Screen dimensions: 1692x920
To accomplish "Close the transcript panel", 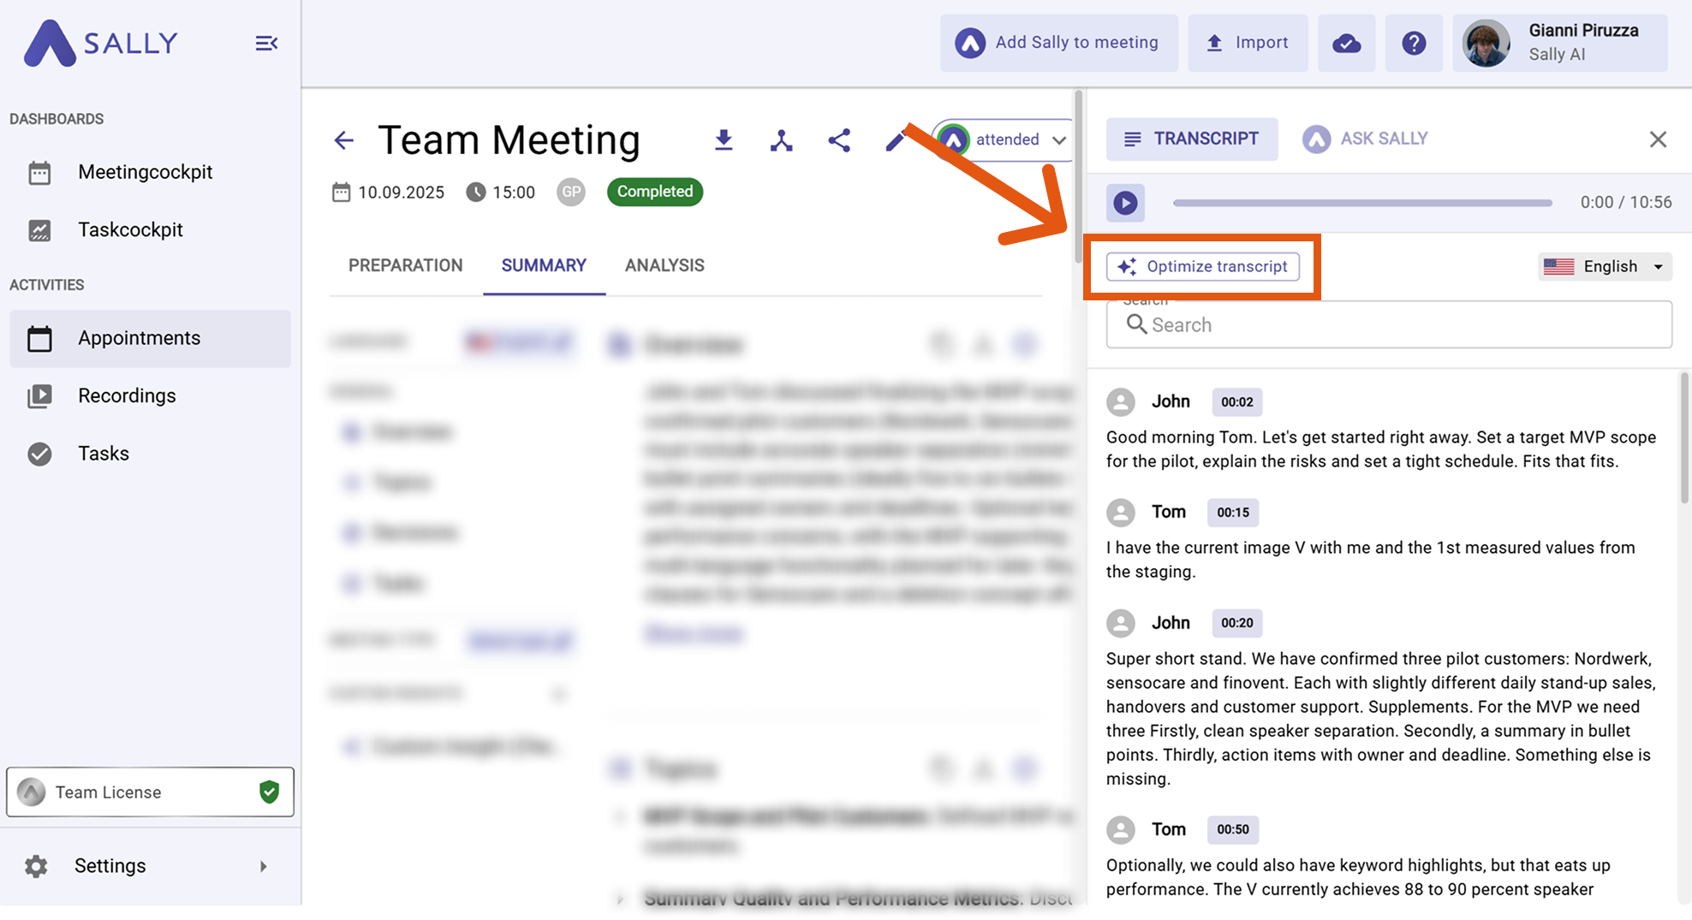I will [1658, 139].
